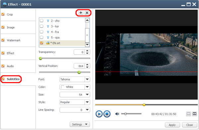Click the T icon beside 4 - fra
Image resolution: width=199 pixels, height=130 pixels.
pyautogui.click(x=48, y=32)
